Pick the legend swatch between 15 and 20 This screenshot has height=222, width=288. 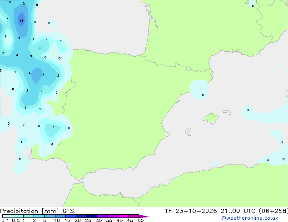pos(71,216)
